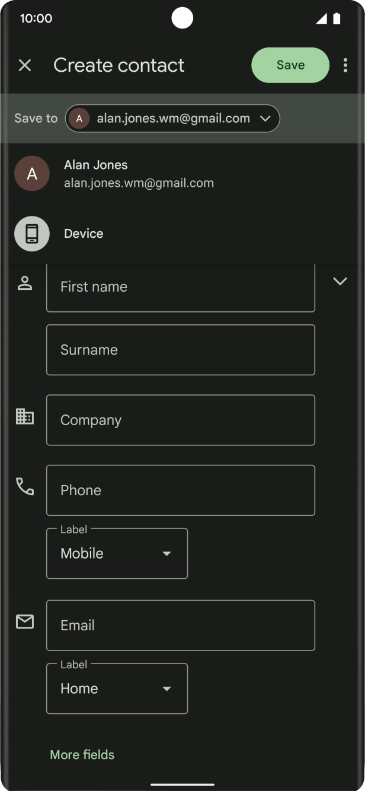Close the Create contact screen
This screenshot has width=365, height=791.
[x=25, y=65]
